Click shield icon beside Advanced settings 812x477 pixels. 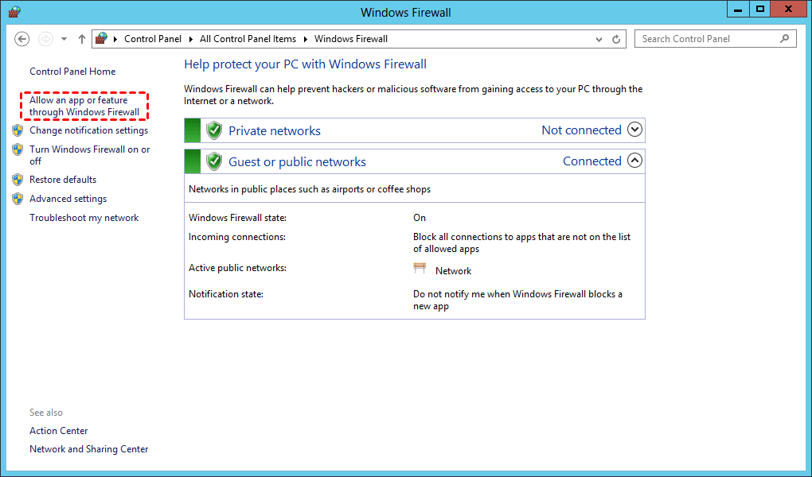coord(18,199)
